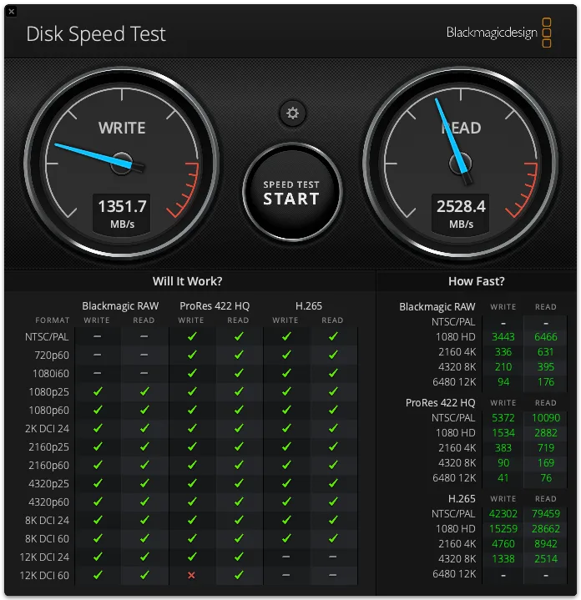Click the Will It Work? heading

188,281
